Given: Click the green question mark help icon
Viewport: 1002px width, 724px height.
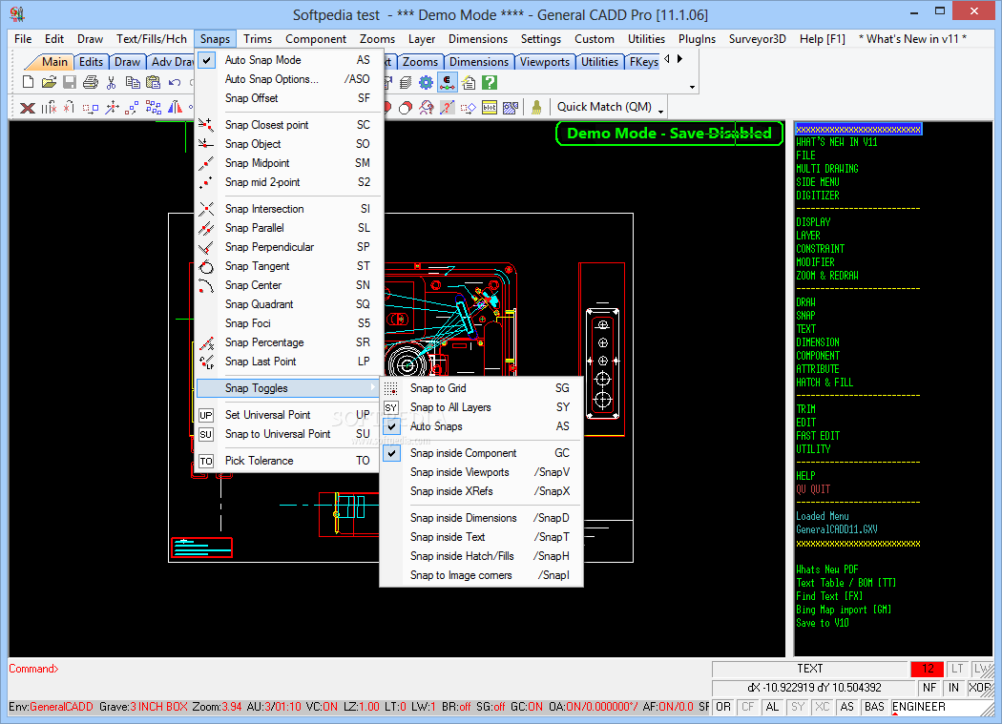Looking at the screenshot, I should (x=489, y=82).
